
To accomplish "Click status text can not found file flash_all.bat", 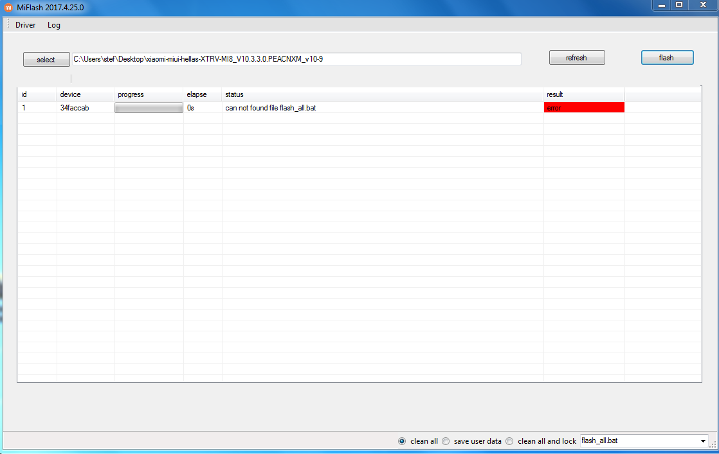I will pos(271,108).
